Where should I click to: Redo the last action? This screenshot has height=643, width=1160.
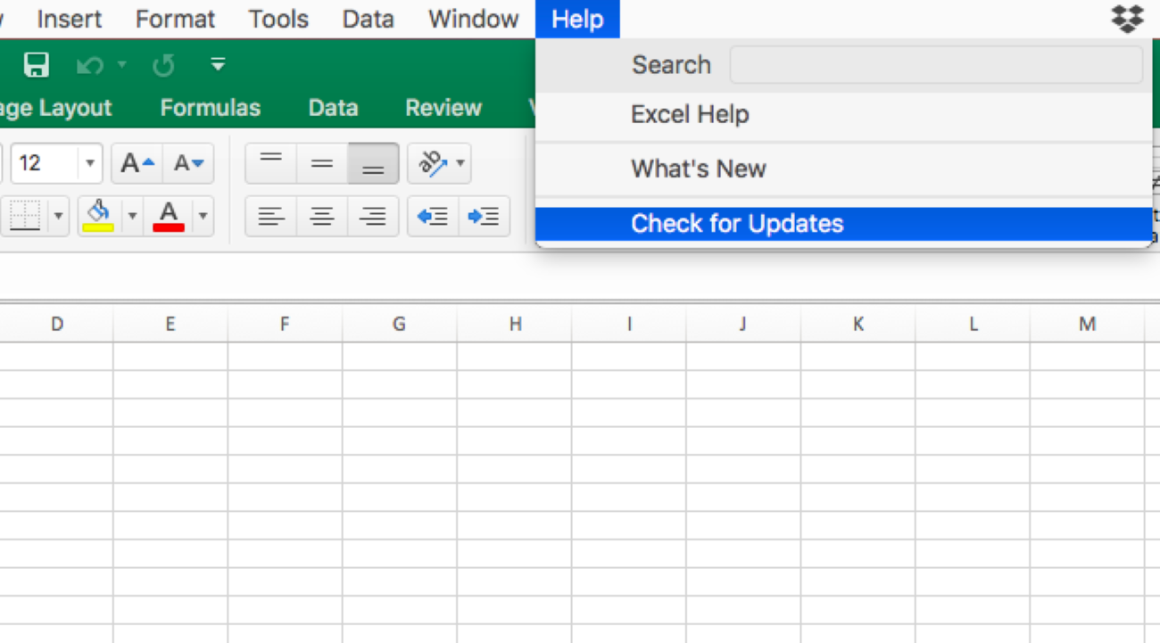[x=162, y=64]
